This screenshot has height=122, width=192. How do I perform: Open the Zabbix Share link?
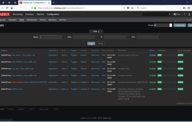pyautogui.click(x=177, y=14)
